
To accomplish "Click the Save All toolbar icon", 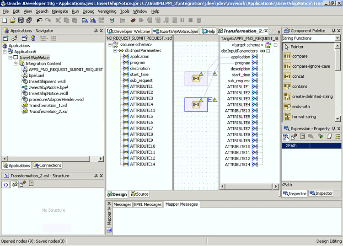I will click(x=29, y=20).
